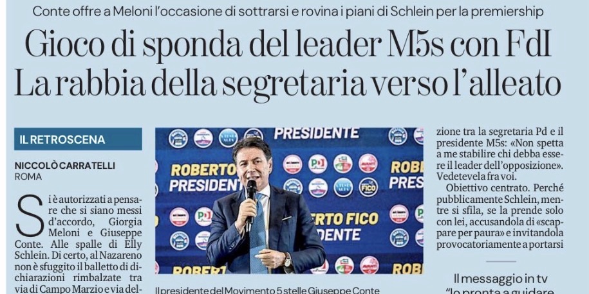This screenshot has width=589, height=294.
Task: Click the 'IL RETROSCENA' section label
Action: click(x=78, y=139)
